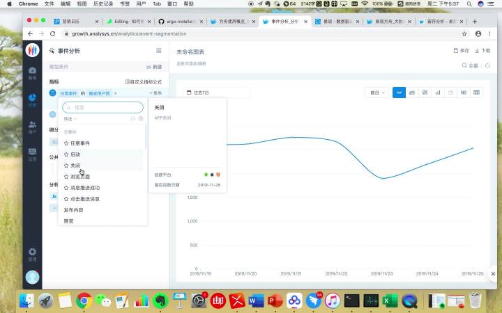The width and height of the screenshot is (502, 313).
Task: Open the macOS 书签 menu
Action: 125,4
